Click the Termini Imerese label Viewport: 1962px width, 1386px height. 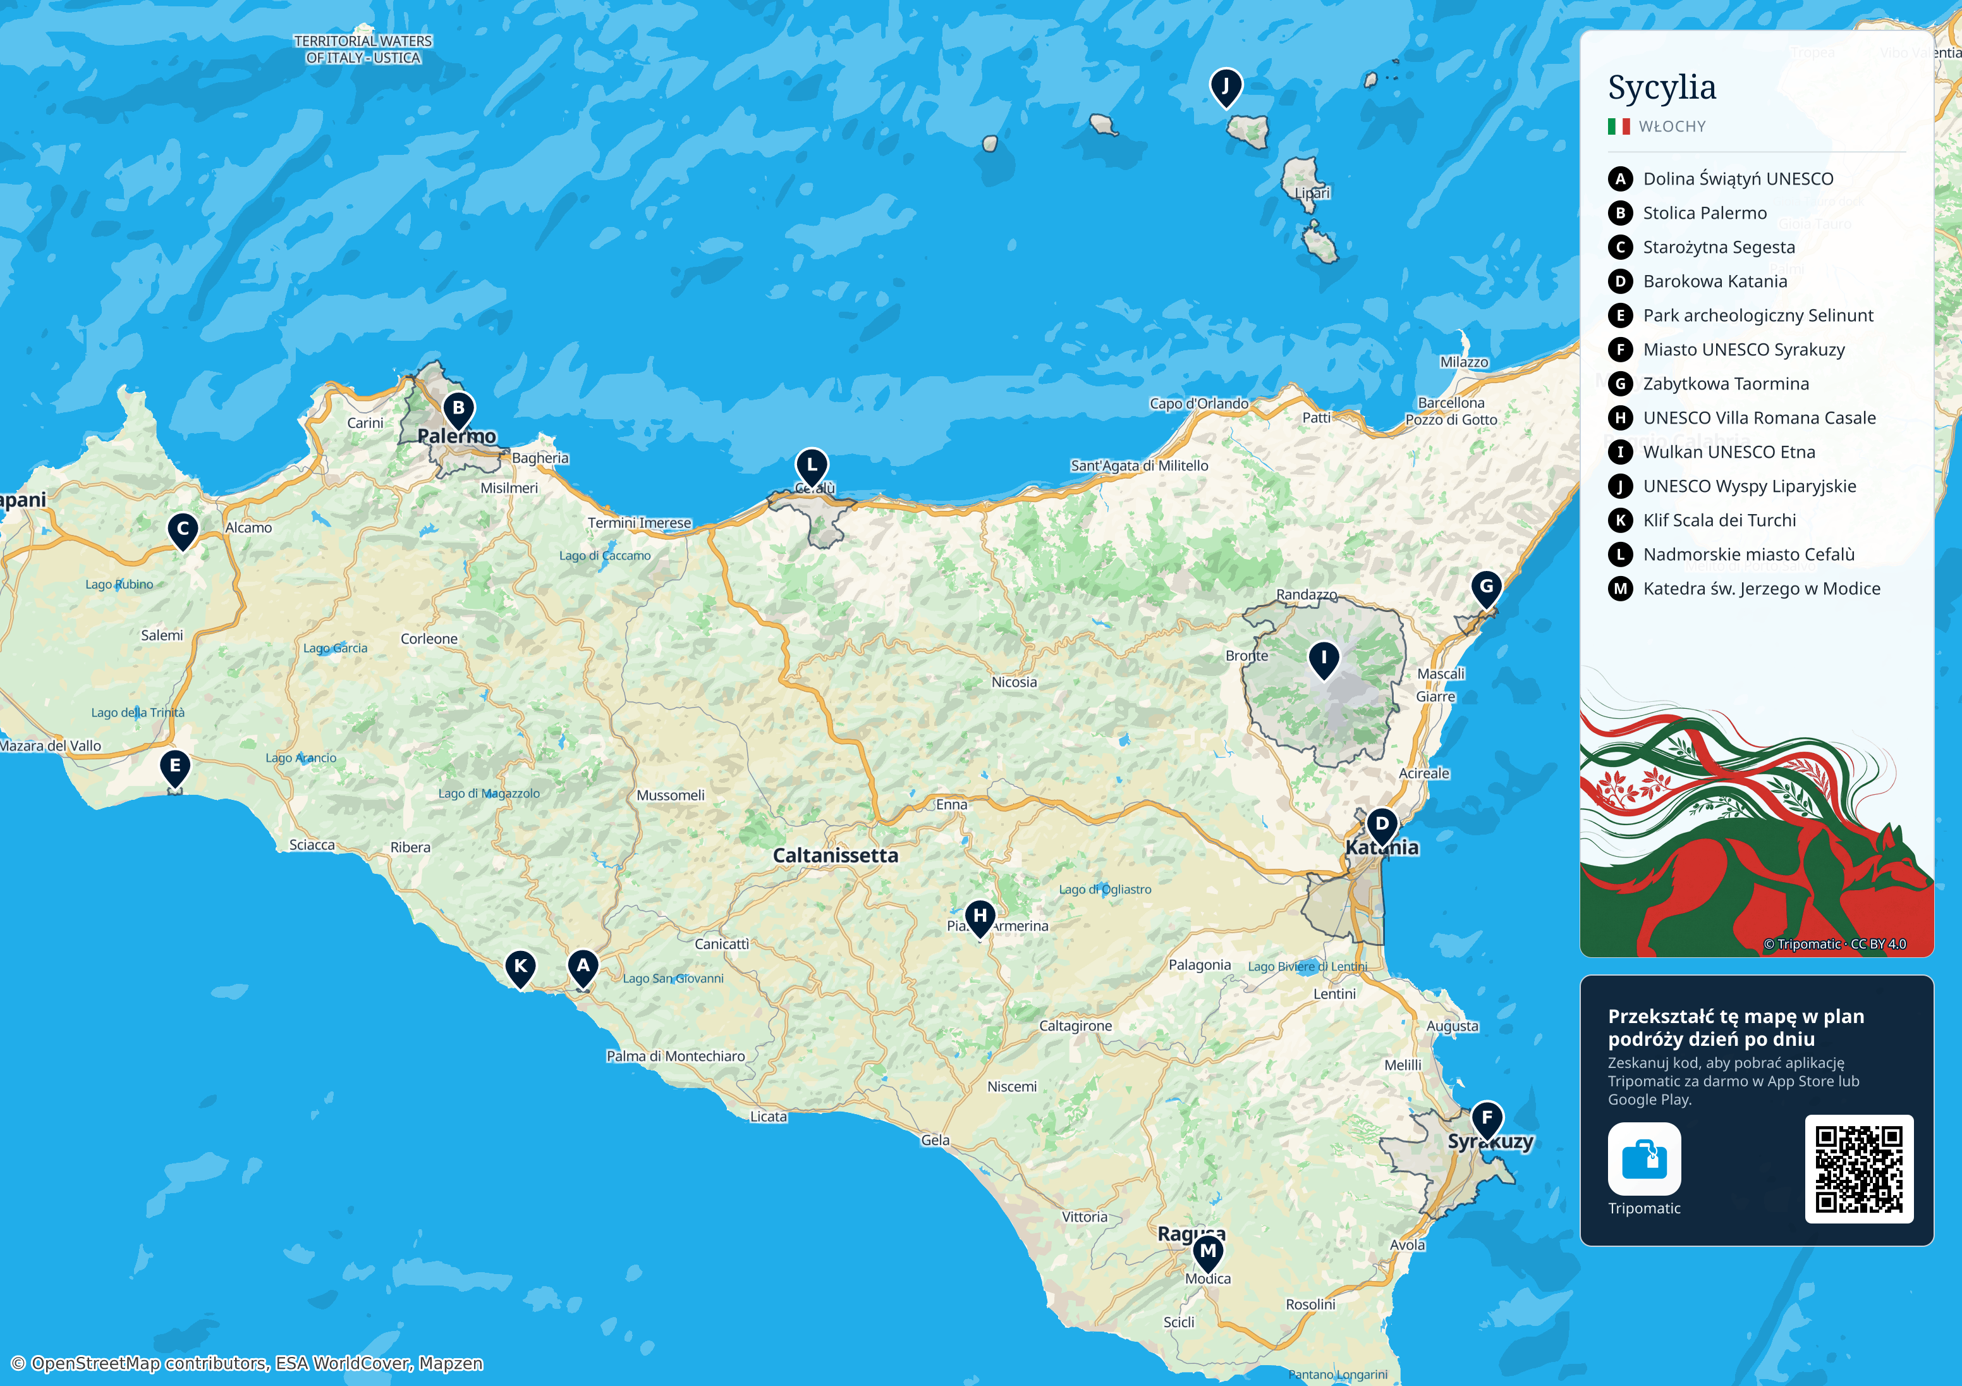coord(639,522)
